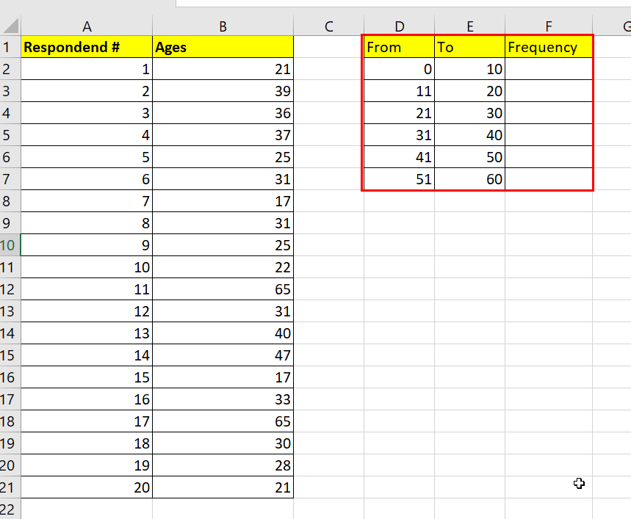Click the 'Respondend #' header cell

87,47
